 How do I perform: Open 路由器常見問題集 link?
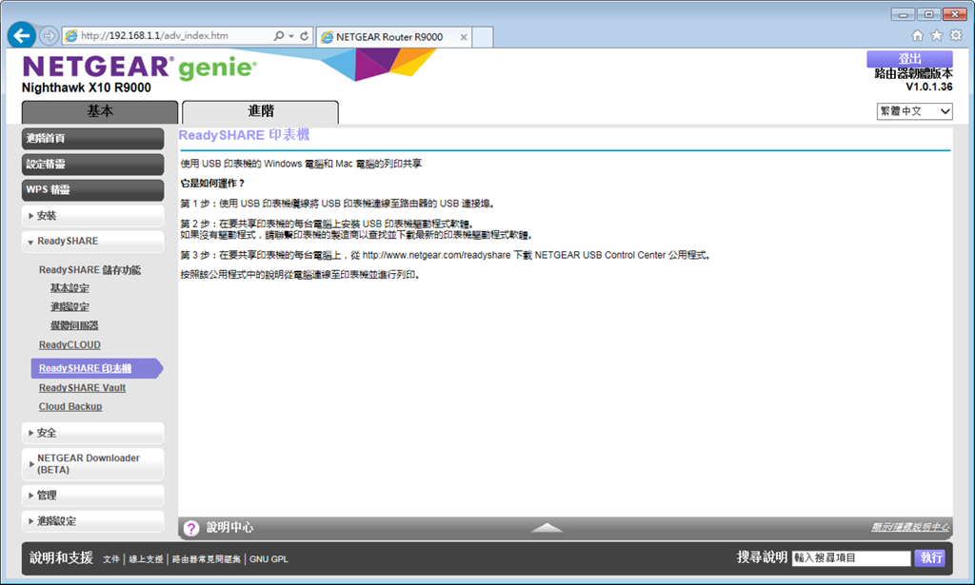point(207,559)
